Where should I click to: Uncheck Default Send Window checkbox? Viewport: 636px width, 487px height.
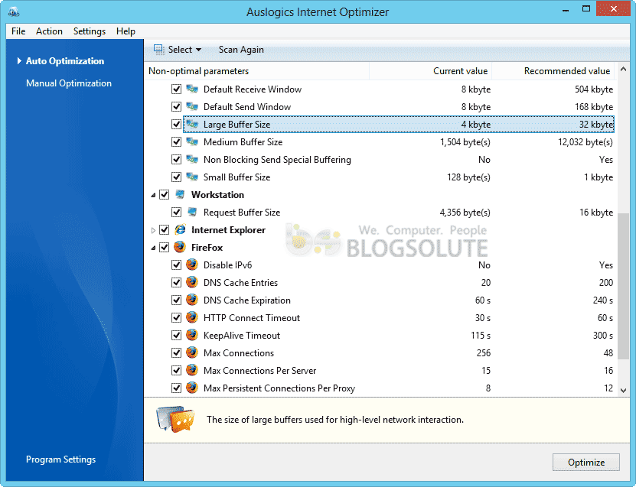pos(176,106)
